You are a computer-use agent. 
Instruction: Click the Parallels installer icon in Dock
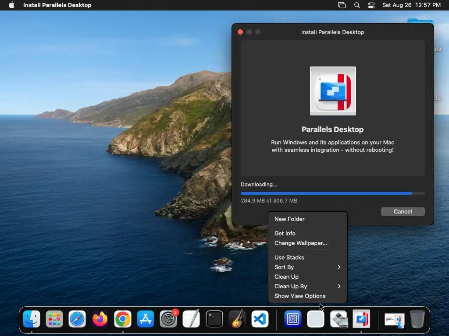361,319
